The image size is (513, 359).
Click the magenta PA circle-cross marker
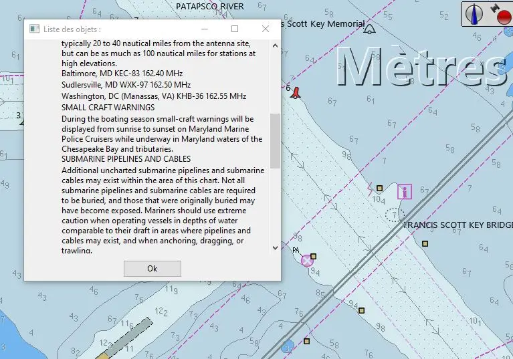pyautogui.click(x=307, y=260)
